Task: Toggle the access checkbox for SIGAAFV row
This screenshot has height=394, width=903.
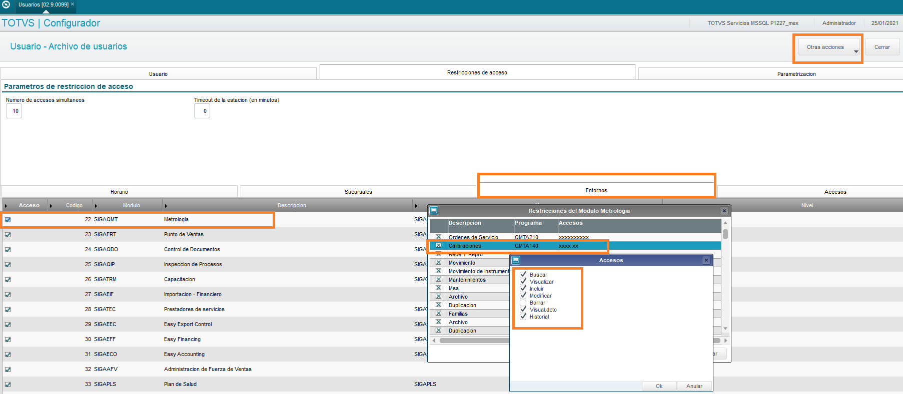Action: pos(8,370)
